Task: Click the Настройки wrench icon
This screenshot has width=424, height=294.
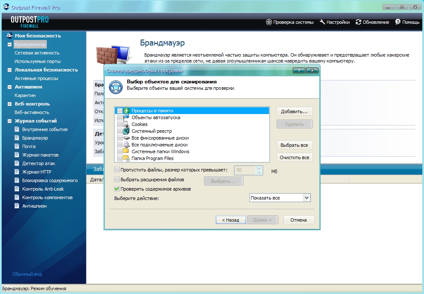Action: pyautogui.click(x=322, y=22)
